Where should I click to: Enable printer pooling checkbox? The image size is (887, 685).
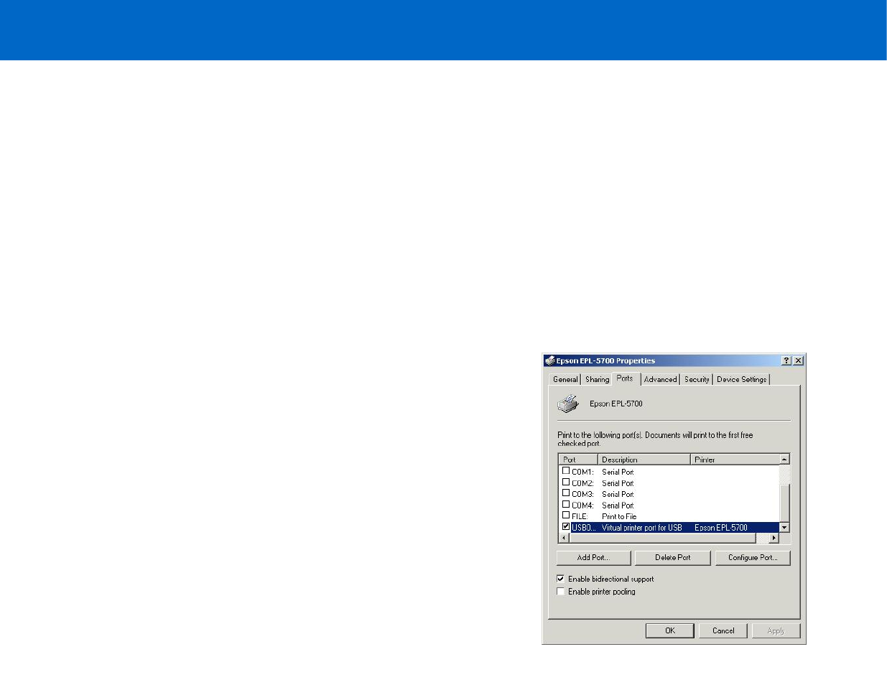pos(561,592)
